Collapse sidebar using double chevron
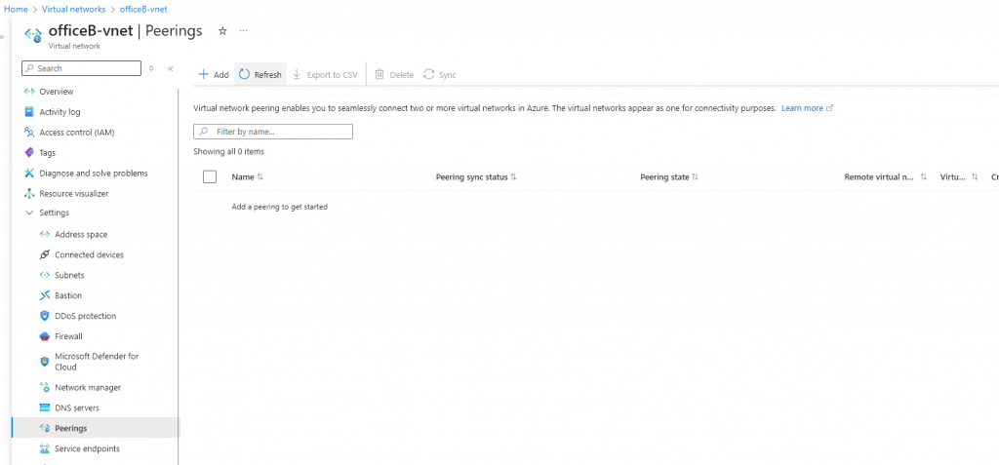 coord(171,69)
